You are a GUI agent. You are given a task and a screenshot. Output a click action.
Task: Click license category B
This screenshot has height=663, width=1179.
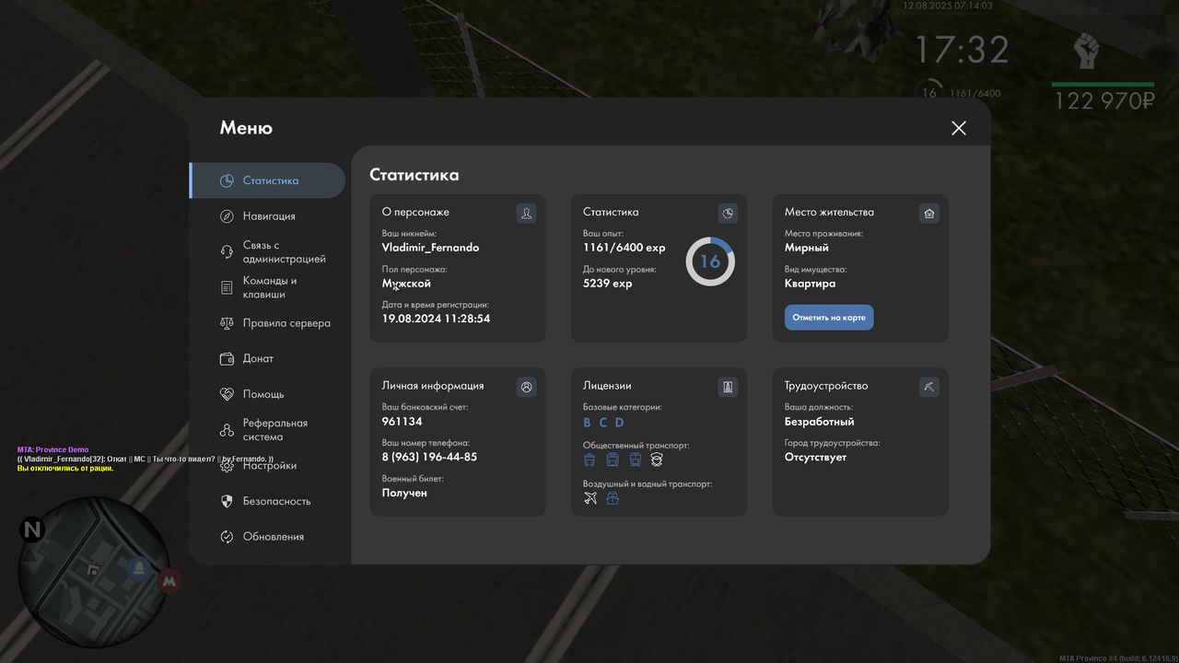[x=588, y=423]
